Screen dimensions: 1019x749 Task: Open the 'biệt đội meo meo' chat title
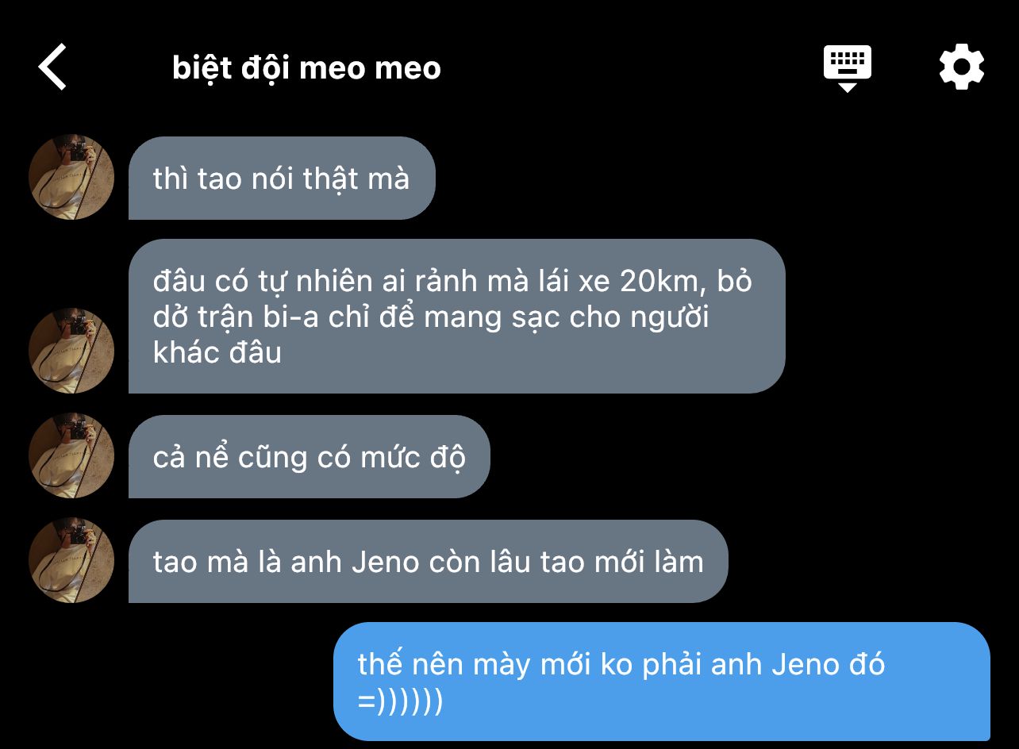[x=306, y=68]
